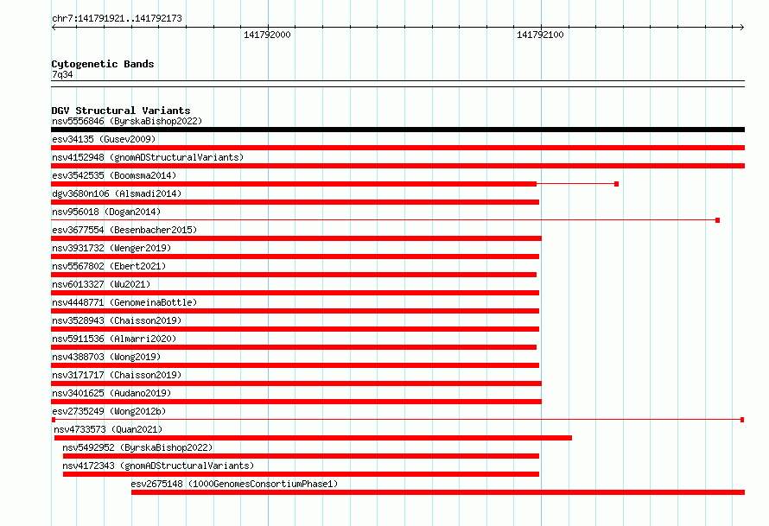
Task: Click the 141792100 ruler position label
Action: click(540, 35)
